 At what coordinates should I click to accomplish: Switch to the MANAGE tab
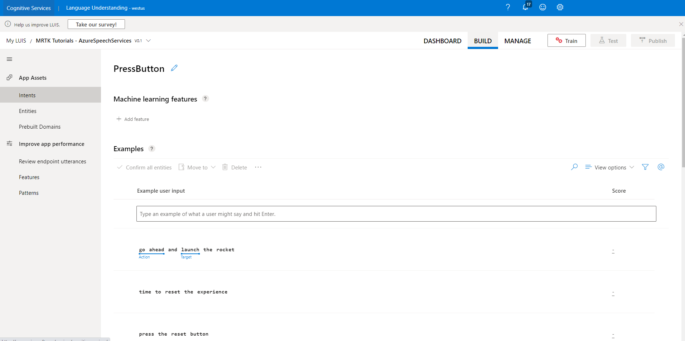517,41
